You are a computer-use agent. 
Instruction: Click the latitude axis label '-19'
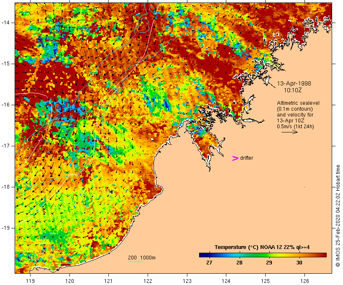coord(5,228)
